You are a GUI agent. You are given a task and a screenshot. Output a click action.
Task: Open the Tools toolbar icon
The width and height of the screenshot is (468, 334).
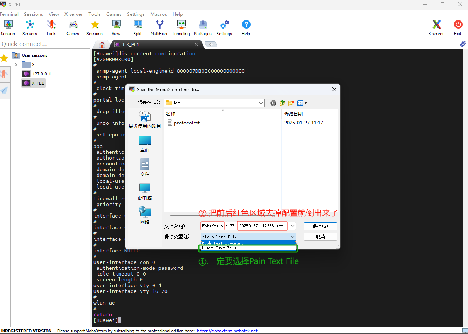tap(51, 28)
